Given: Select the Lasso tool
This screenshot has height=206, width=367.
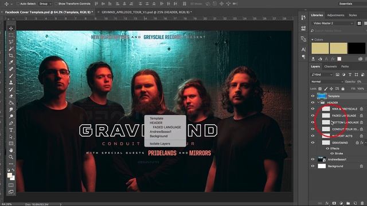Looking at the screenshot, I should [x=11, y=42].
